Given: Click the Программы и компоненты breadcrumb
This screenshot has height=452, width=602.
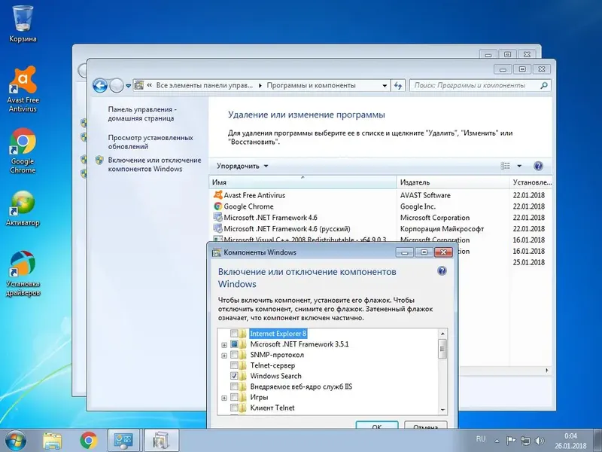Looking at the screenshot, I should pyautogui.click(x=311, y=85).
